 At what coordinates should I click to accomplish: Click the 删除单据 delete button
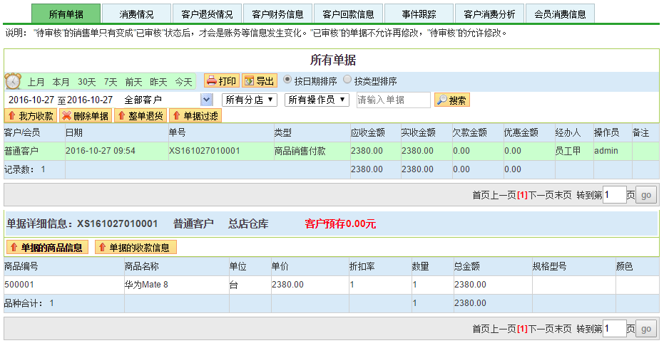point(85,116)
